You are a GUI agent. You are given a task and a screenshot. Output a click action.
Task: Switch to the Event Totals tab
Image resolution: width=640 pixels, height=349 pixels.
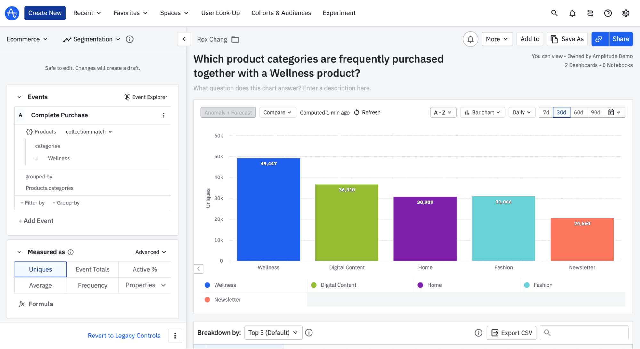click(93, 269)
